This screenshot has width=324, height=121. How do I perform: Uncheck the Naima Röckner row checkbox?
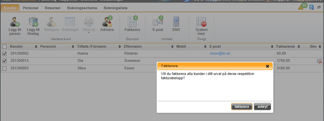[x=4, y=54]
